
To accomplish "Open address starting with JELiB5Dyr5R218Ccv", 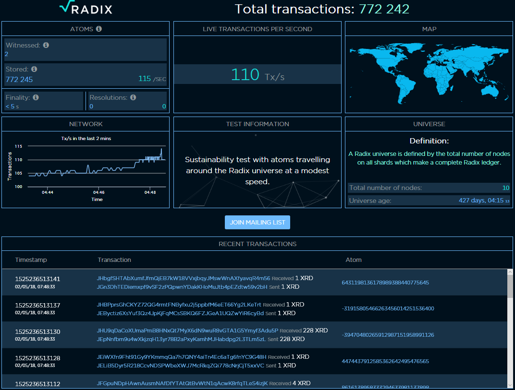I will (180, 366).
